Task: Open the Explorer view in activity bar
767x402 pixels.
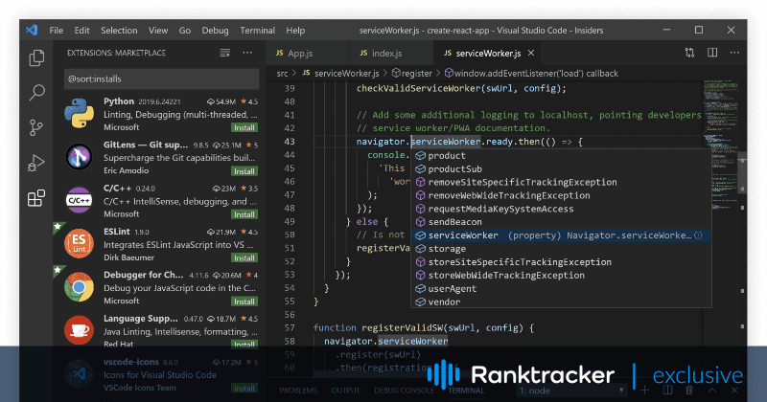Action: pos(36,58)
